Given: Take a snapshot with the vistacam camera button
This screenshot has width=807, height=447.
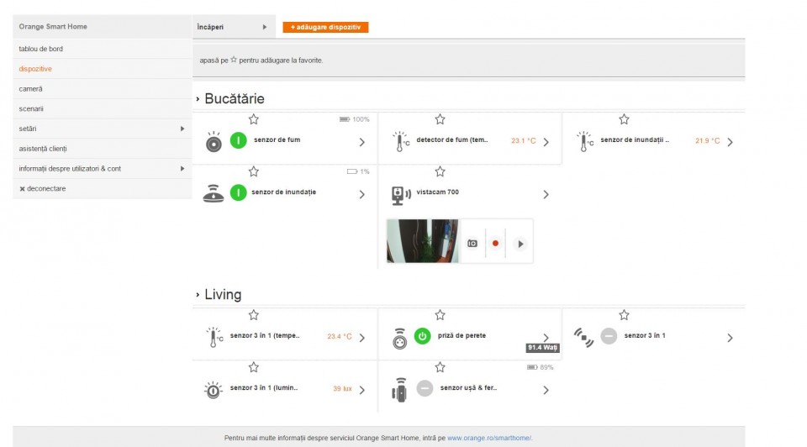Looking at the screenshot, I should [x=472, y=244].
